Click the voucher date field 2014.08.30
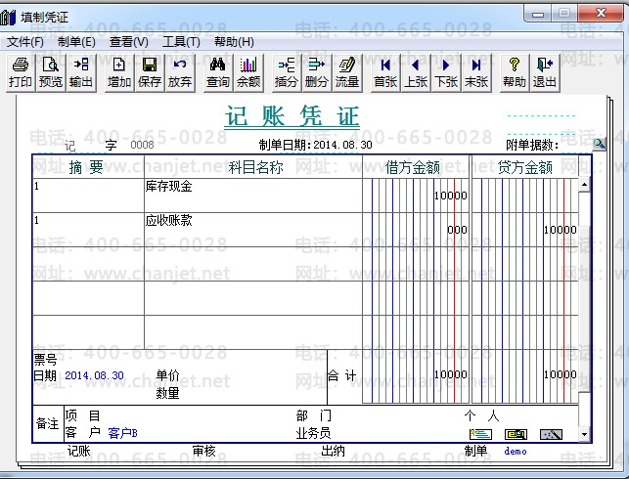The height and width of the screenshot is (479, 629). [x=342, y=146]
